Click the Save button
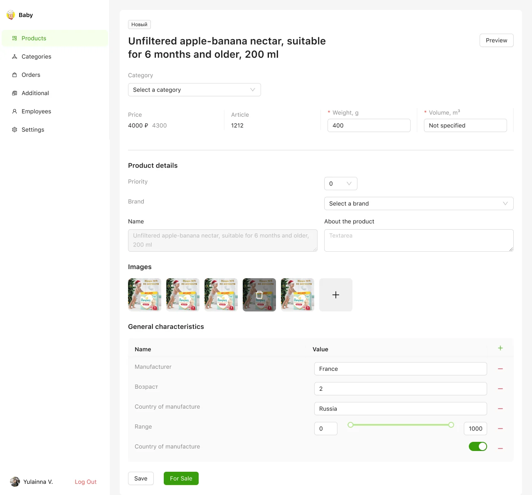532x495 pixels. (x=141, y=478)
